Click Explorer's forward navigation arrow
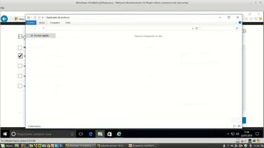 coord(35,28)
